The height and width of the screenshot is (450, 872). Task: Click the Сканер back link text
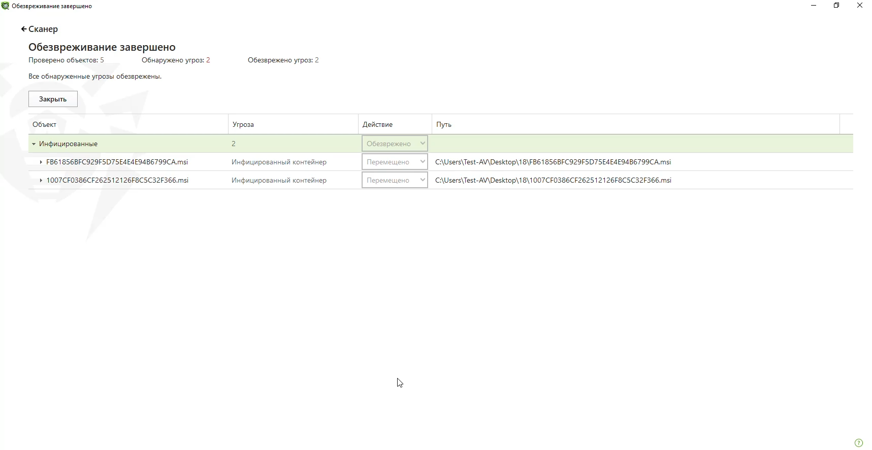(x=43, y=29)
